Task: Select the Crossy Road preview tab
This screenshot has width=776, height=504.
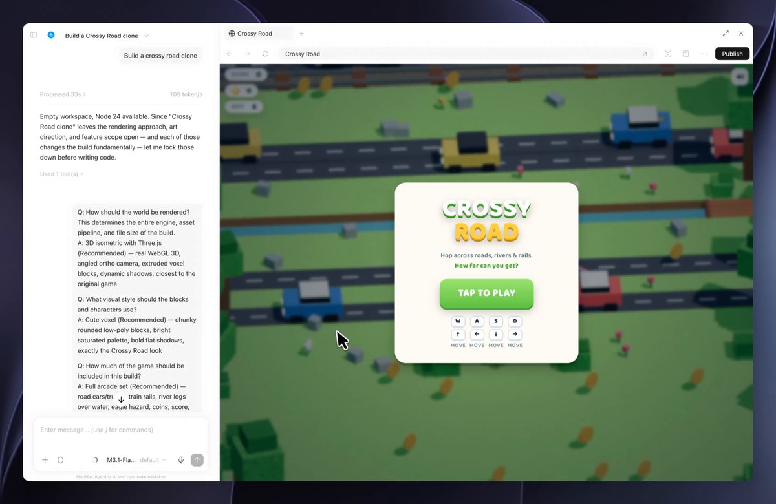Action: tap(258, 34)
